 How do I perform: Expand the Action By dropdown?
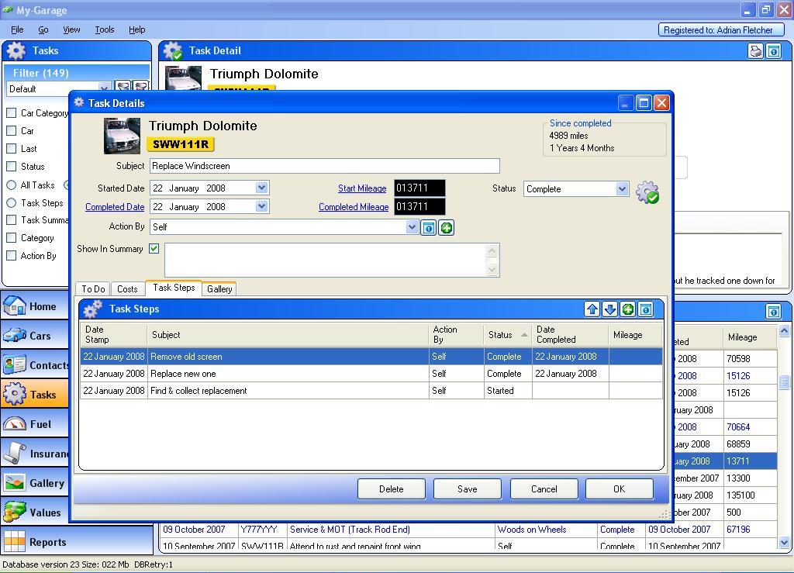pos(412,227)
